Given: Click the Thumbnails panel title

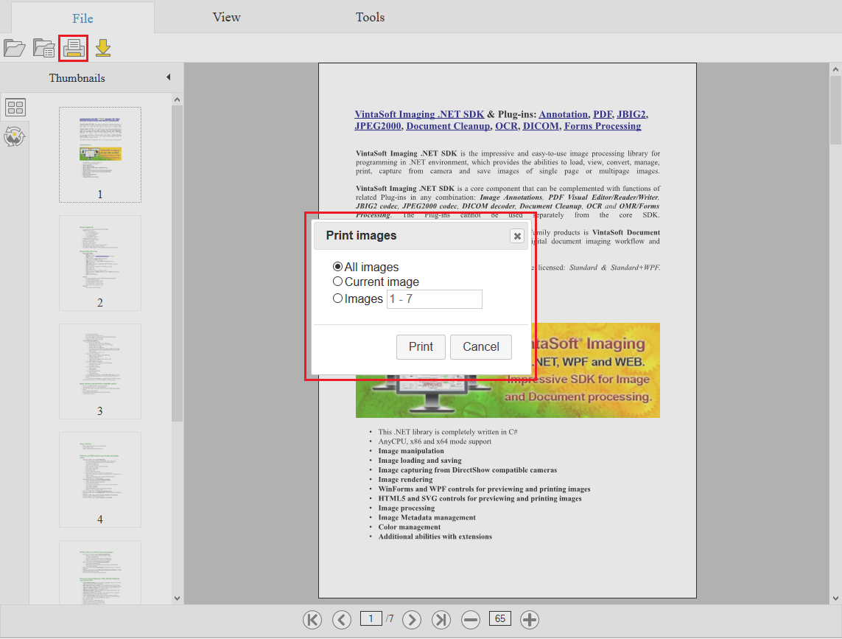Looking at the screenshot, I should (x=77, y=78).
